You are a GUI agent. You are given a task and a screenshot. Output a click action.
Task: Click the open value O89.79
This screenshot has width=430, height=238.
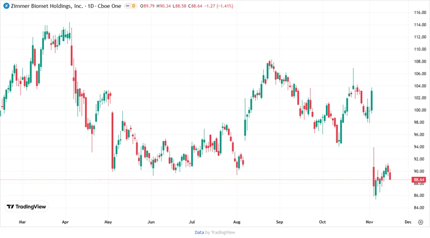click(x=148, y=6)
